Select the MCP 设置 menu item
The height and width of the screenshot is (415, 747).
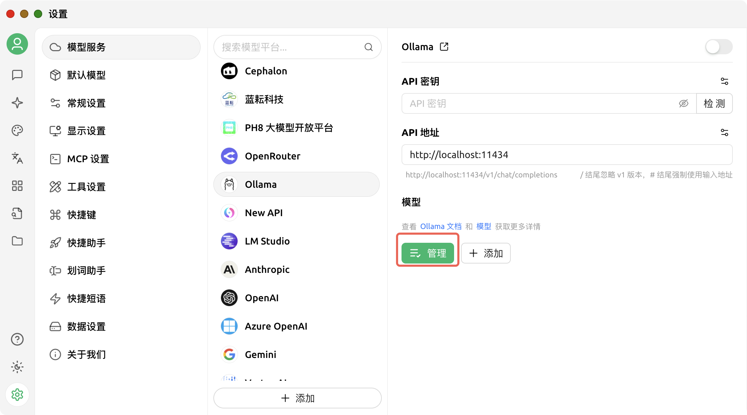[x=88, y=159]
